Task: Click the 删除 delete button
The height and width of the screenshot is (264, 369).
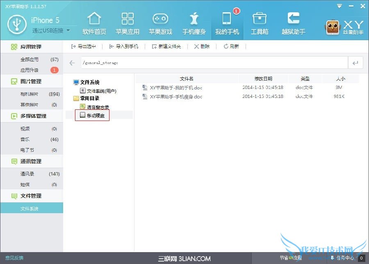Action: point(202,46)
